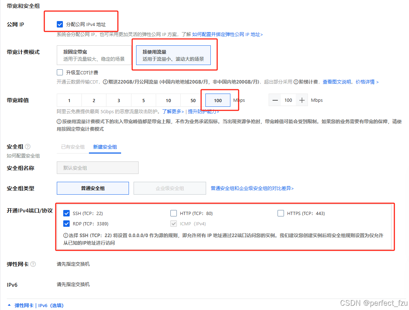
Task: Enable HTTP (TCP: 80) port rule
Action: coord(174,213)
